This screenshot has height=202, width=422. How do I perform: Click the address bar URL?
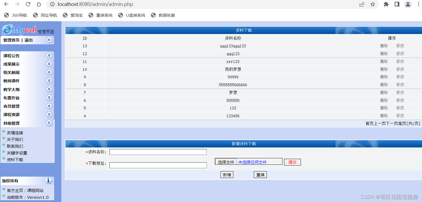coord(95,4)
